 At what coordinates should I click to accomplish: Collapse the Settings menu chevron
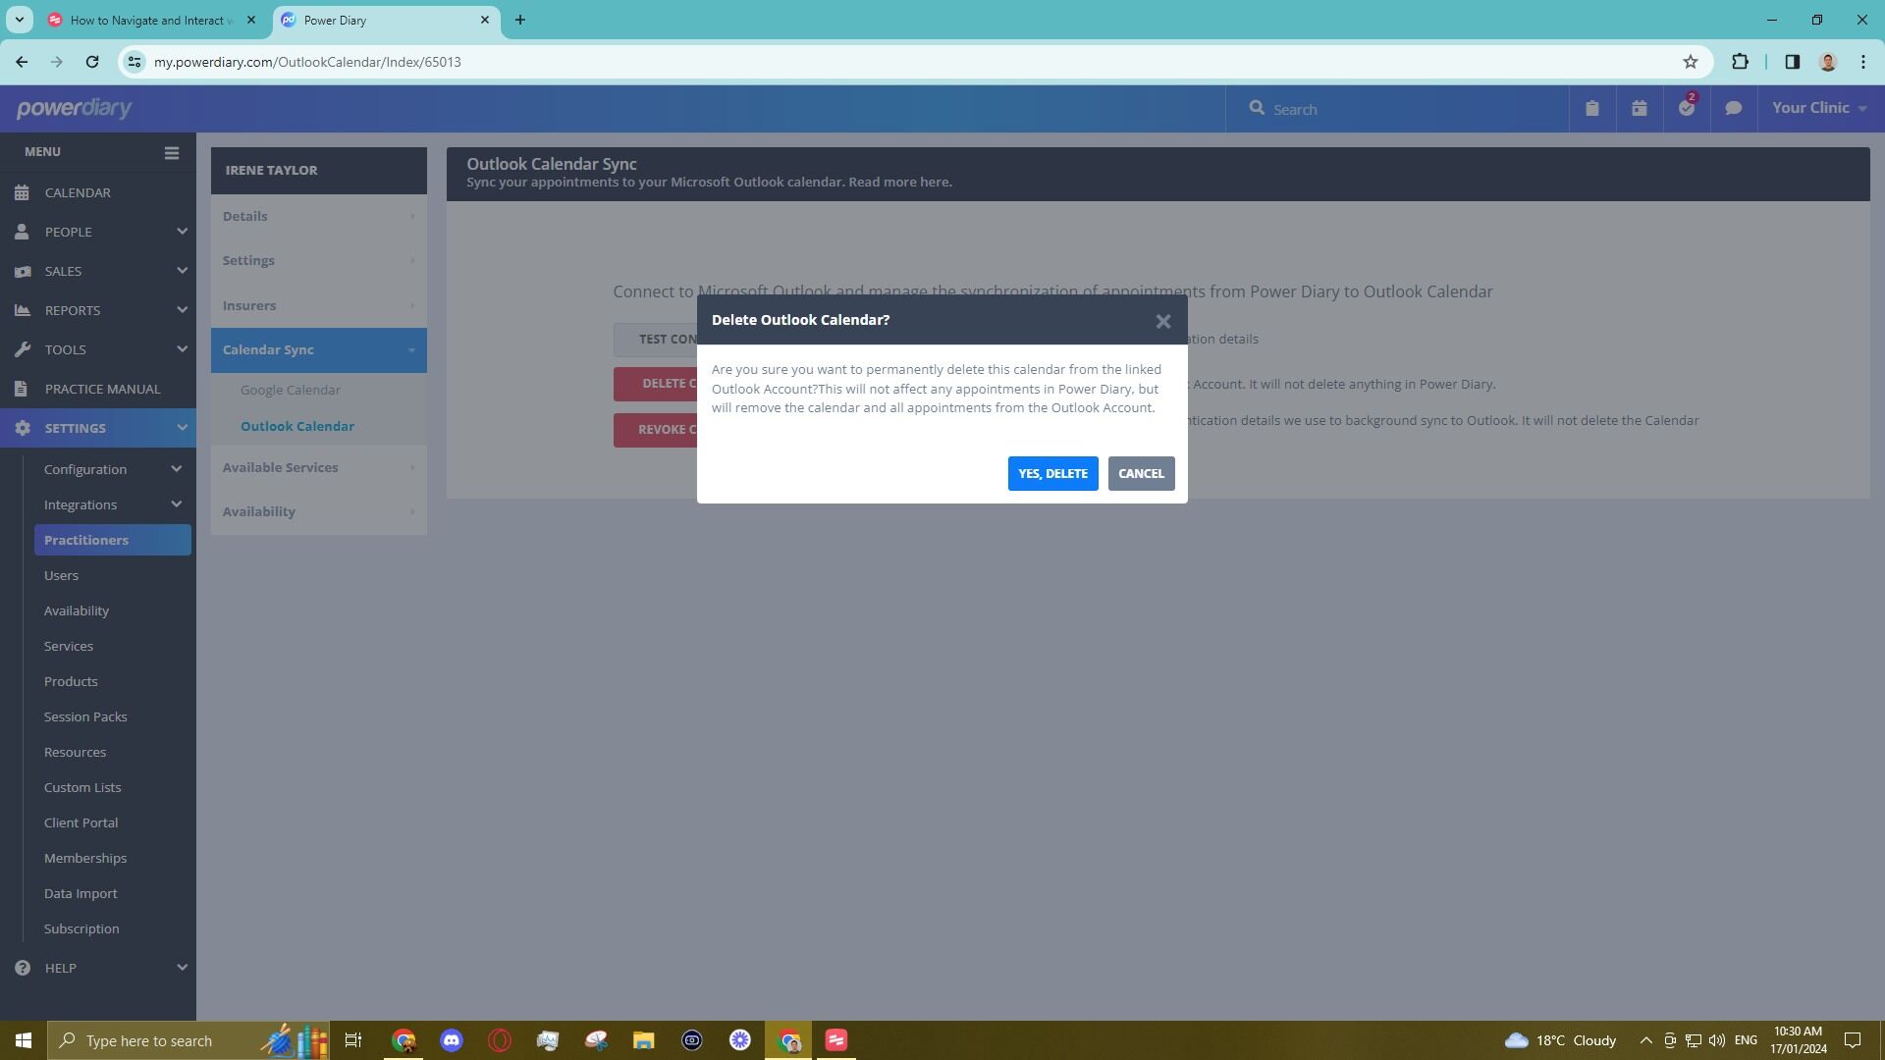tap(182, 428)
